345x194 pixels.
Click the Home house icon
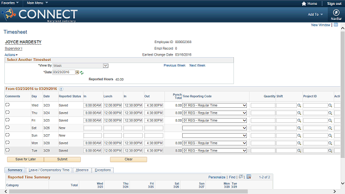304,4
